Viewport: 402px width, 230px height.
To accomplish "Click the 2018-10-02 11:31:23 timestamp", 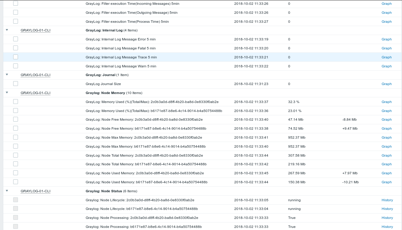I will click(x=251, y=84).
